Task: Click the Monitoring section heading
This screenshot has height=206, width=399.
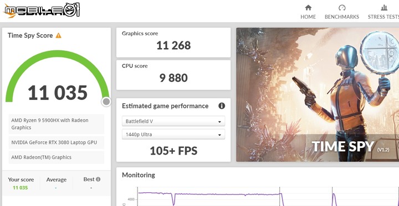Action: coord(139,175)
